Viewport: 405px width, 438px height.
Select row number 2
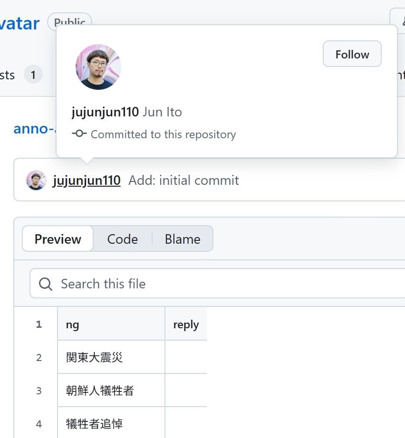[x=39, y=357]
